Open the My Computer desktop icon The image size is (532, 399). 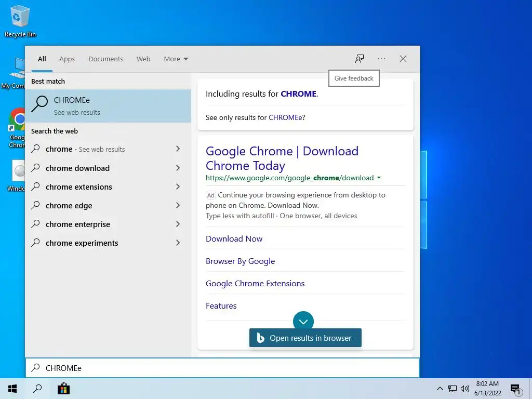14,73
